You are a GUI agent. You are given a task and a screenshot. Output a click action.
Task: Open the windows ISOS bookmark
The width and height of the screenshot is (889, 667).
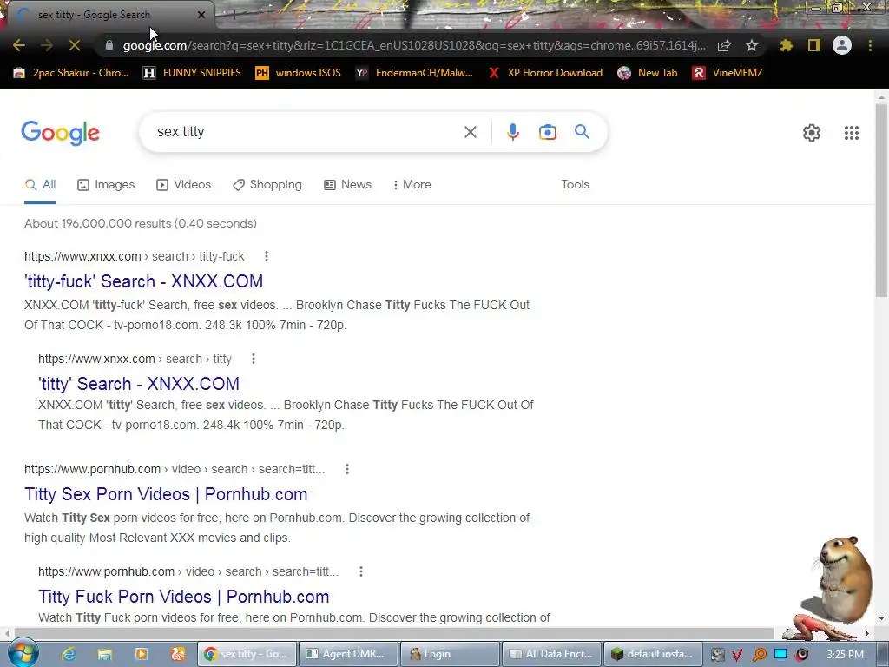299,73
